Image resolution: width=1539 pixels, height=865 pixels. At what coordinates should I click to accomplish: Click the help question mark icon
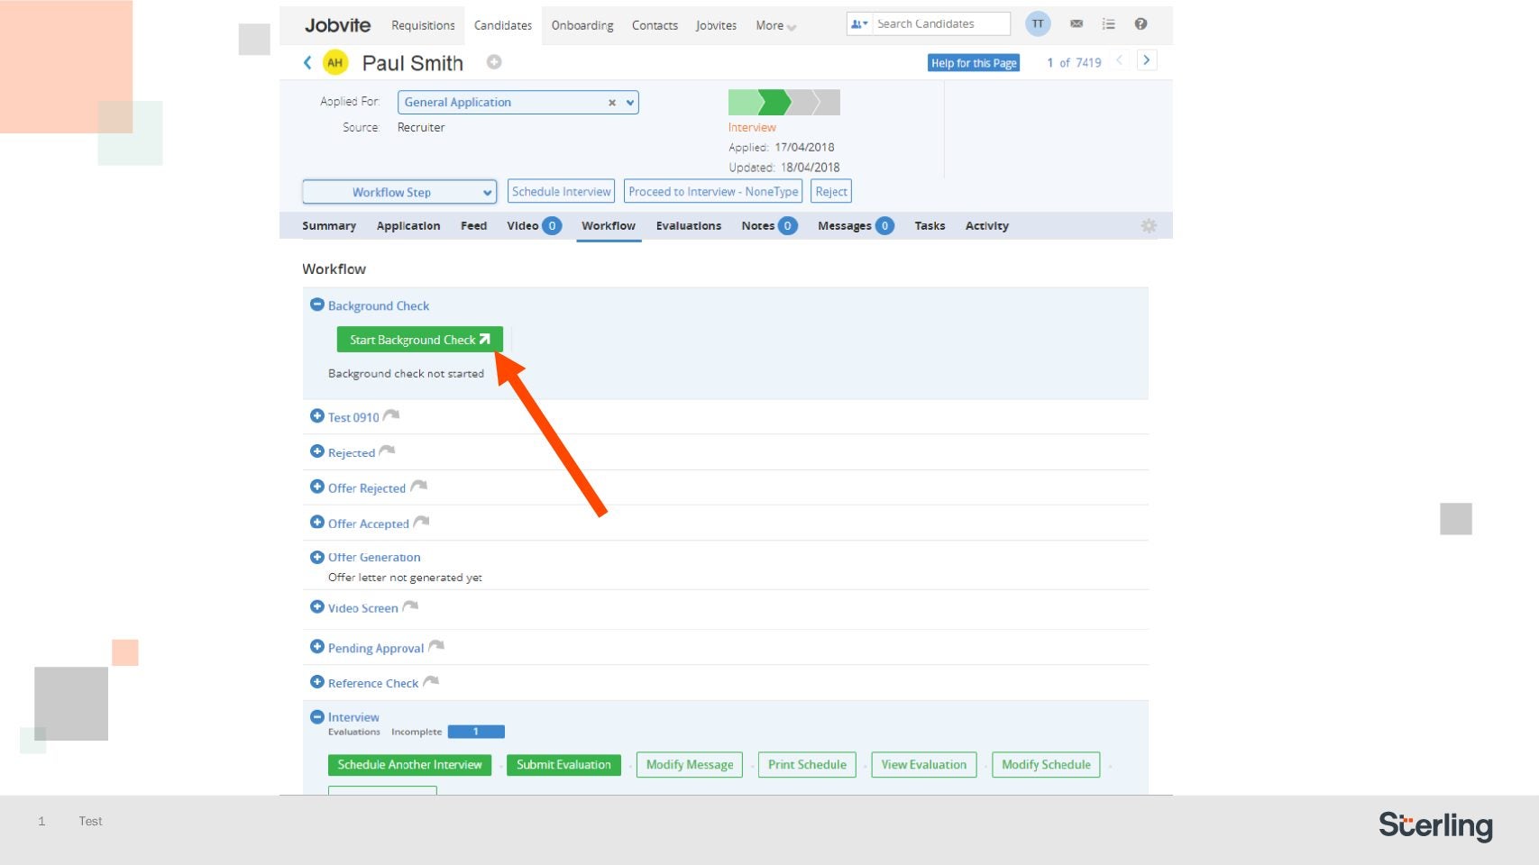point(1141,24)
